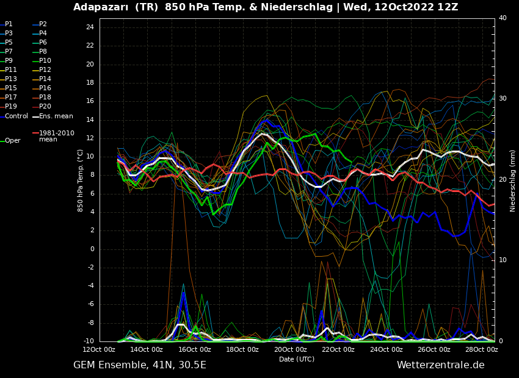Click the P5 legend entry

pos(7,42)
